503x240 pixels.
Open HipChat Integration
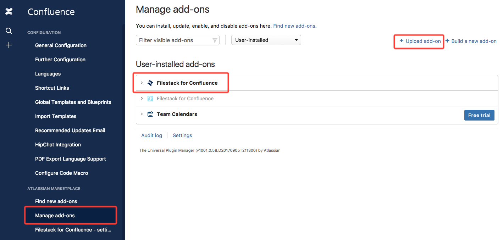(58, 145)
